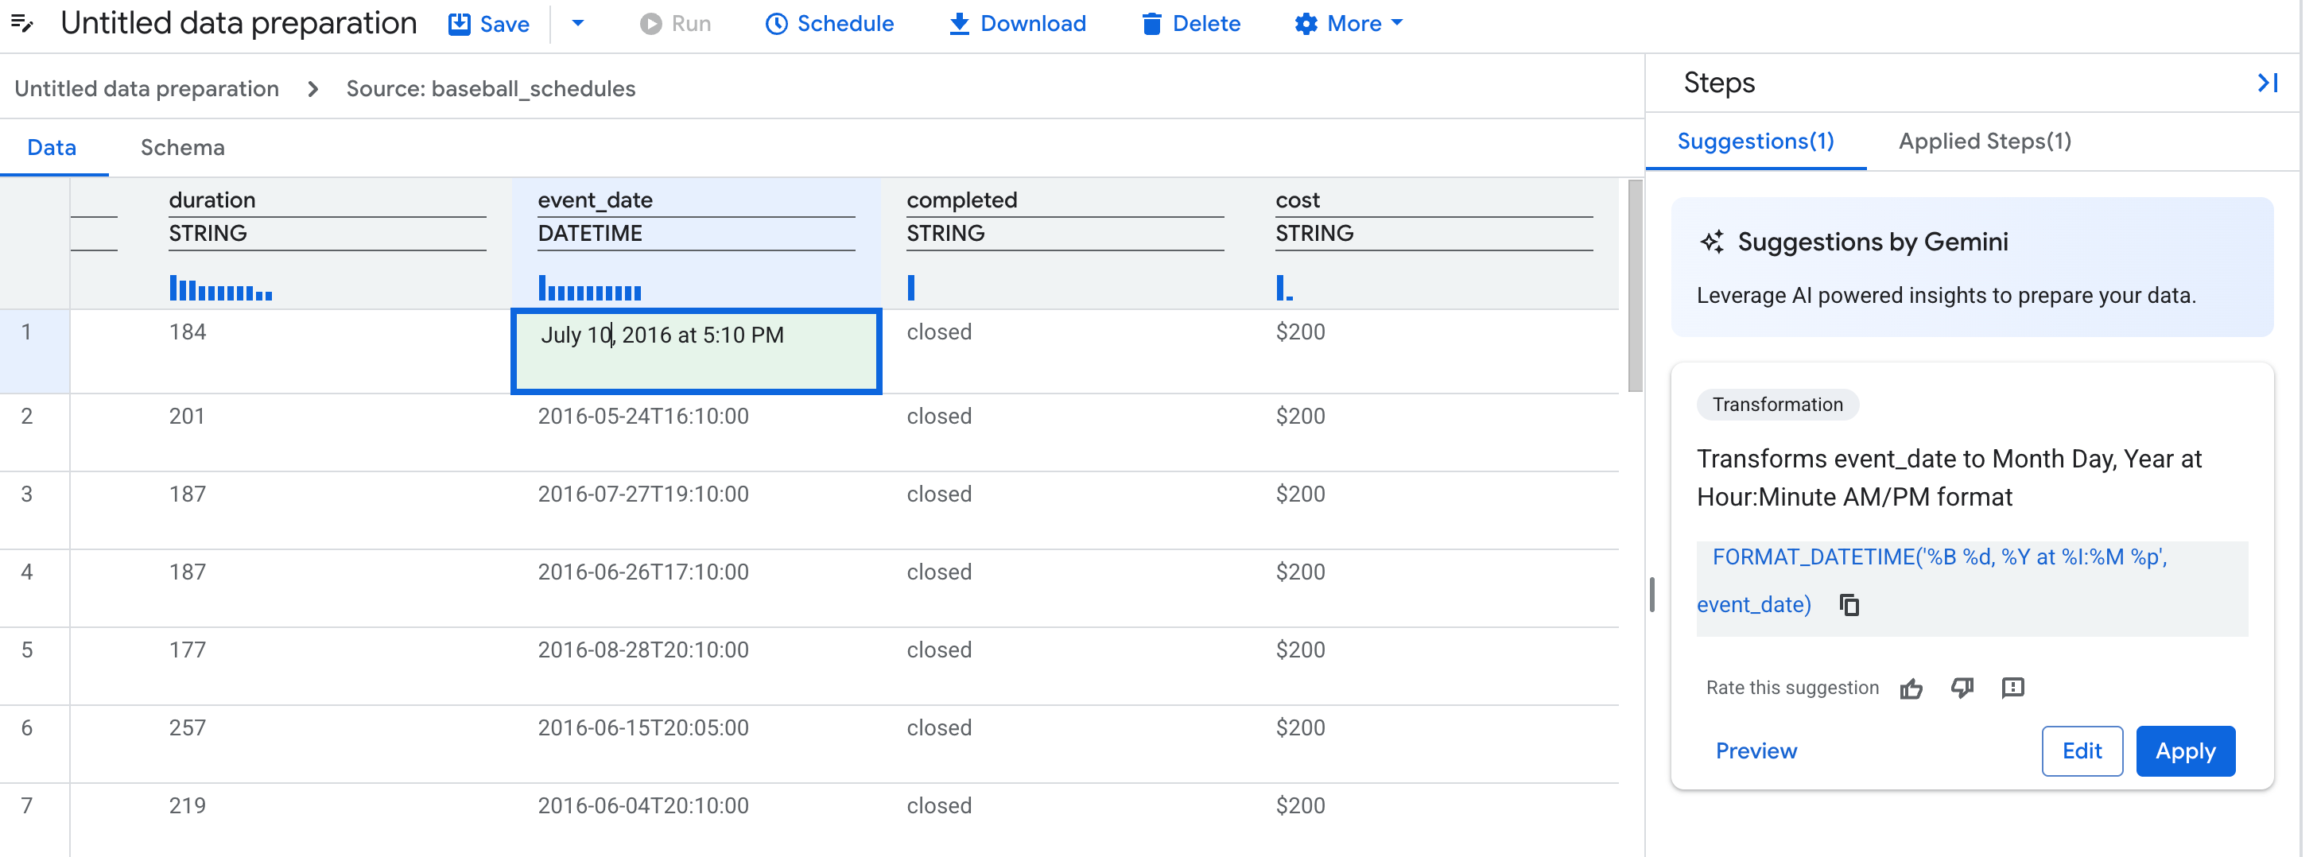
Task: Click the event_date column histogram bars
Action: pyautogui.click(x=590, y=289)
